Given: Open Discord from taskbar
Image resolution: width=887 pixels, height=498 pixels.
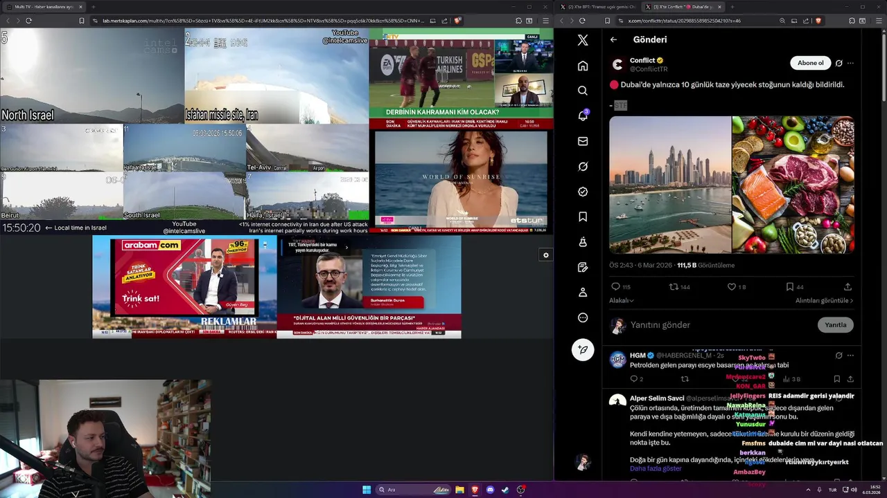Looking at the screenshot, I should (x=490, y=490).
